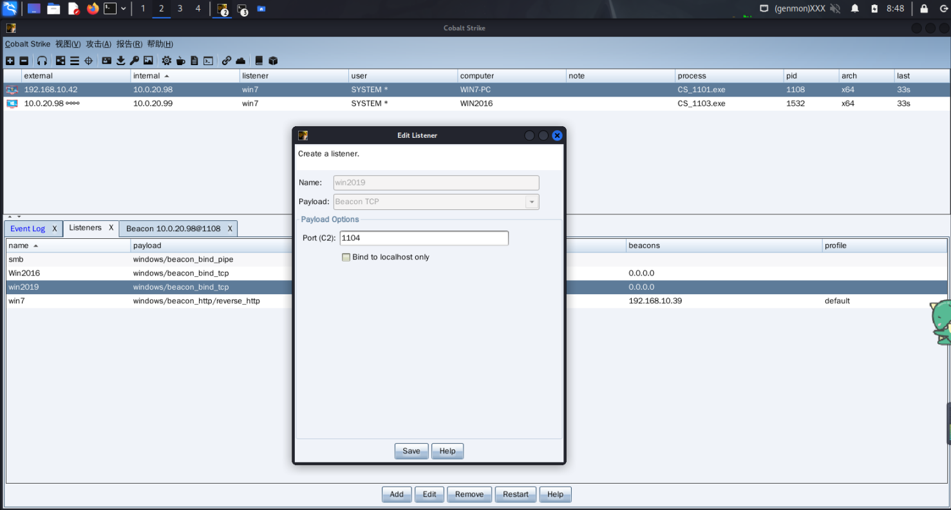
Task: Open the text editor panel icon
Action: click(73, 8)
